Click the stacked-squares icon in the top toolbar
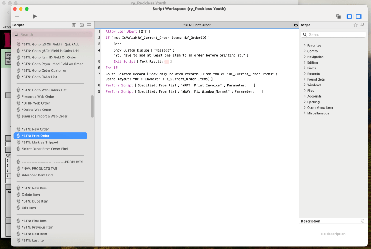This screenshot has height=249, width=371. point(338,16)
